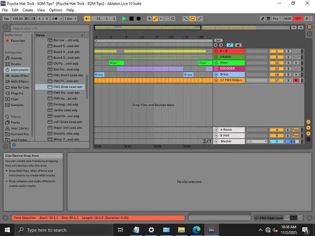Open the Options menu

56,10
